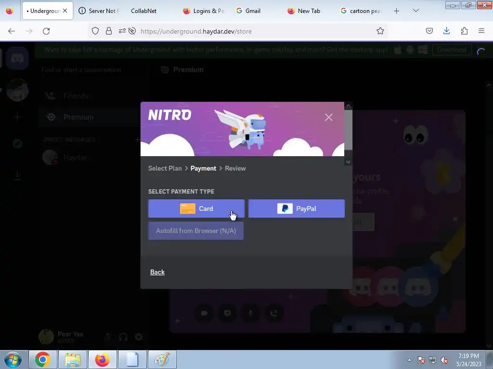Explore discoverable servers compass icon

coord(17,144)
